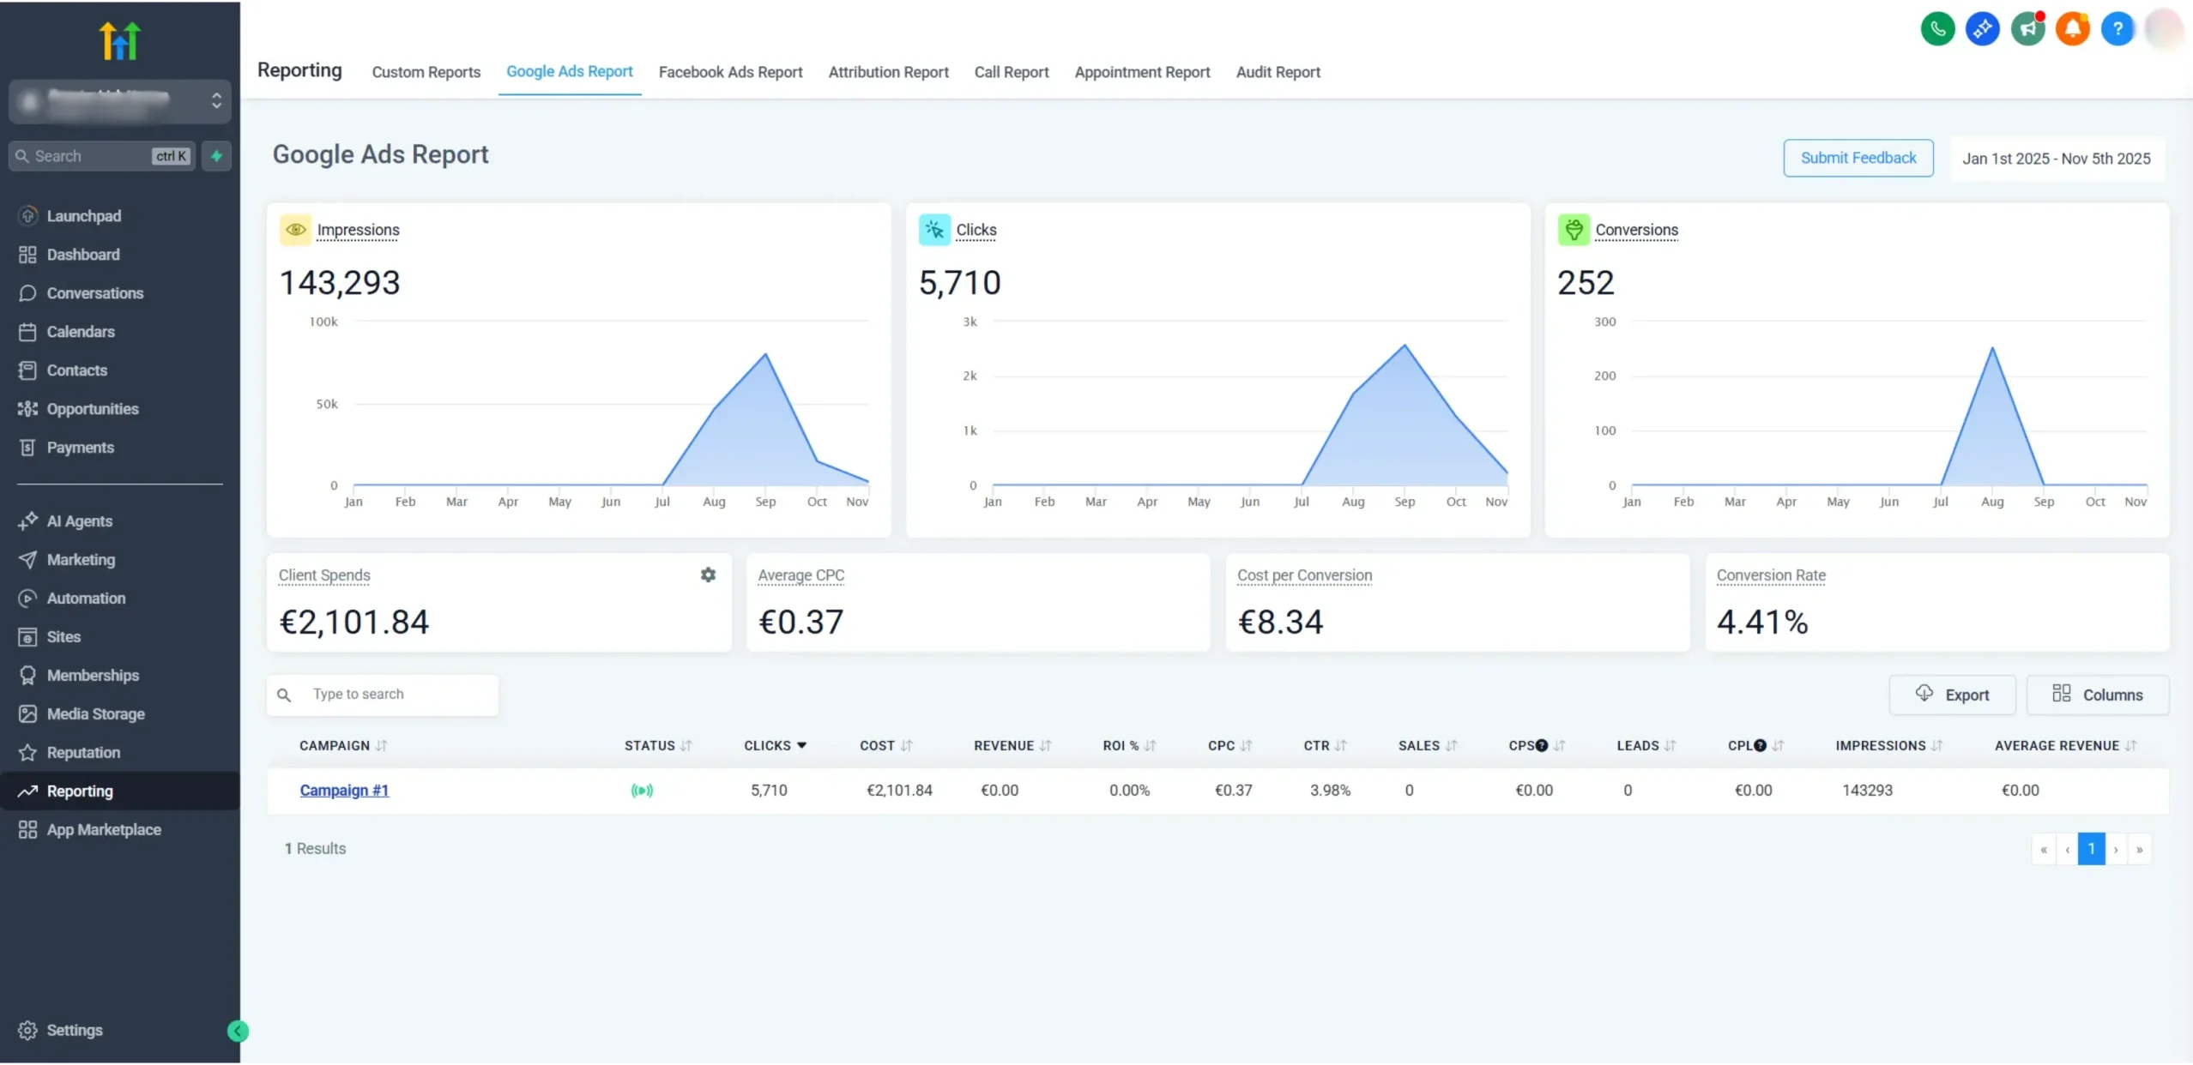
Task: Open the Campaign #1 link
Action: [344, 791]
